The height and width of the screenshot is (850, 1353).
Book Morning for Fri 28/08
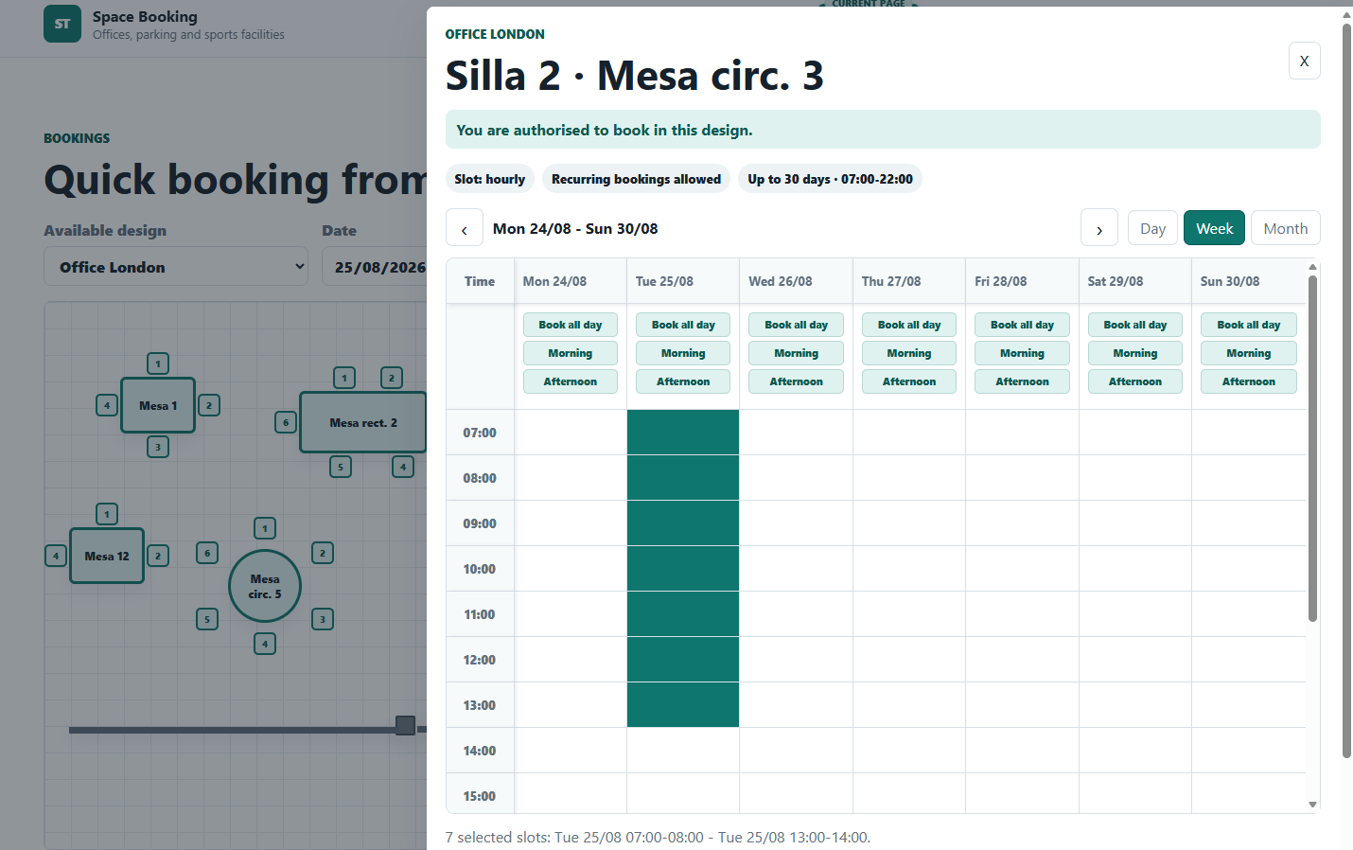1022,353
